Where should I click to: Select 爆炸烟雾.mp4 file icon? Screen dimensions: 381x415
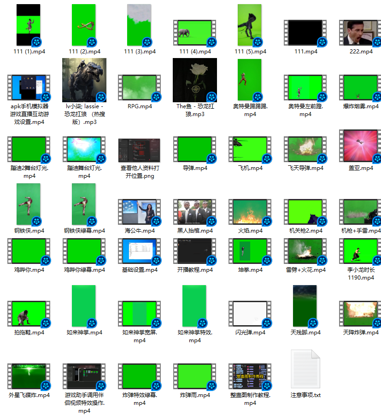[360, 88]
